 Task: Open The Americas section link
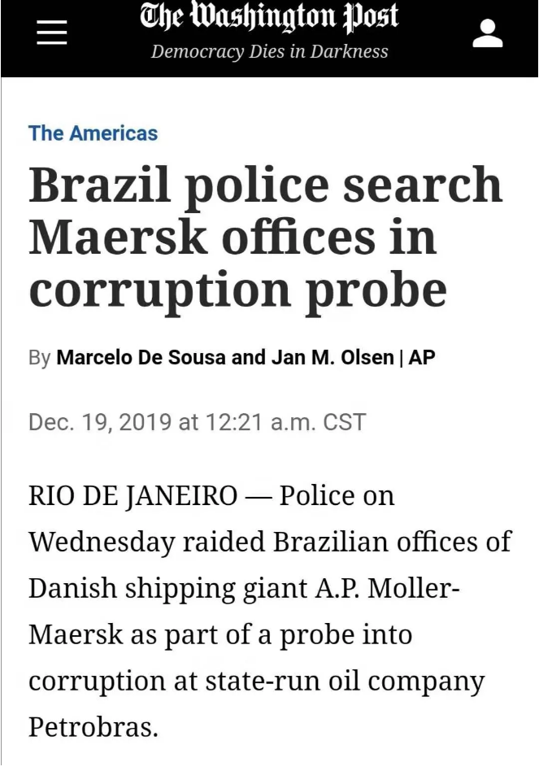coord(93,133)
